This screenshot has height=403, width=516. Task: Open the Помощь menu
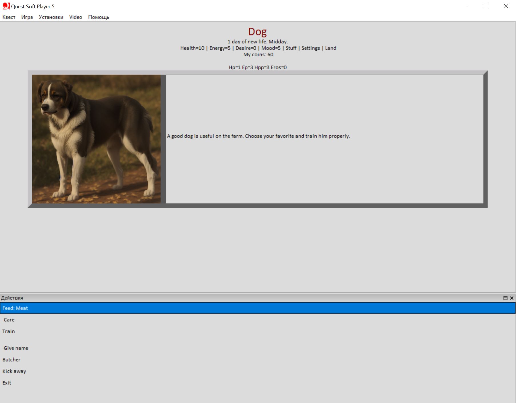[99, 17]
